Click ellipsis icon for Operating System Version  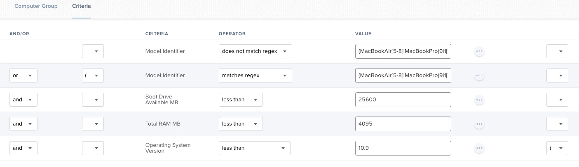pos(479,148)
